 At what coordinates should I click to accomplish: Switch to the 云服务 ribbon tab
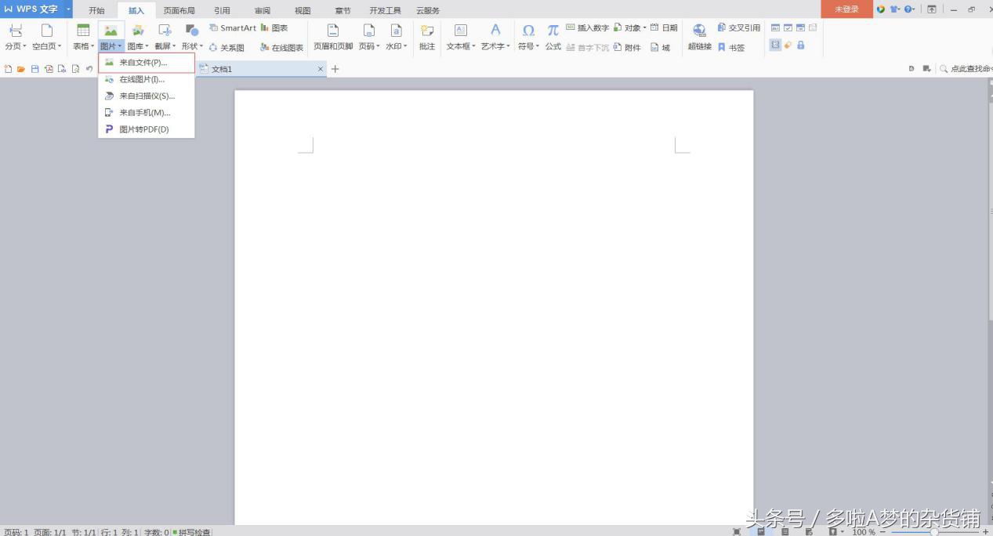coord(428,10)
